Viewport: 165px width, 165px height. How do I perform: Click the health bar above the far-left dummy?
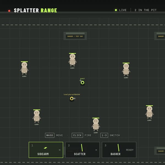[24, 62]
